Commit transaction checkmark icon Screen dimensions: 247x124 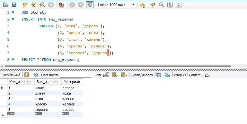tap(72, 5)
